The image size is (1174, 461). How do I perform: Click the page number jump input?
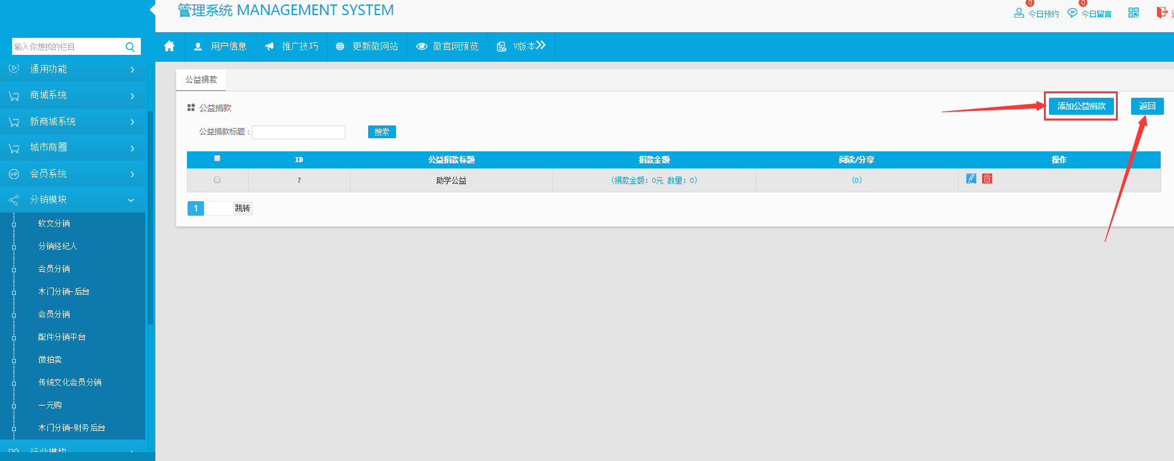(220, 208)
